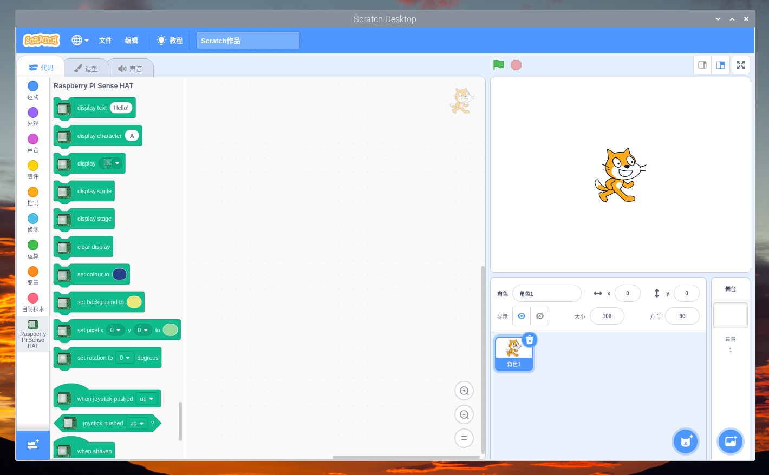
Task: Click the red stop button
Action: click(516, 65)
